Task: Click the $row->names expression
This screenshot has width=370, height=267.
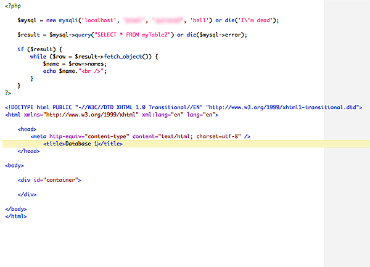Action: click(x=88, y=64)
